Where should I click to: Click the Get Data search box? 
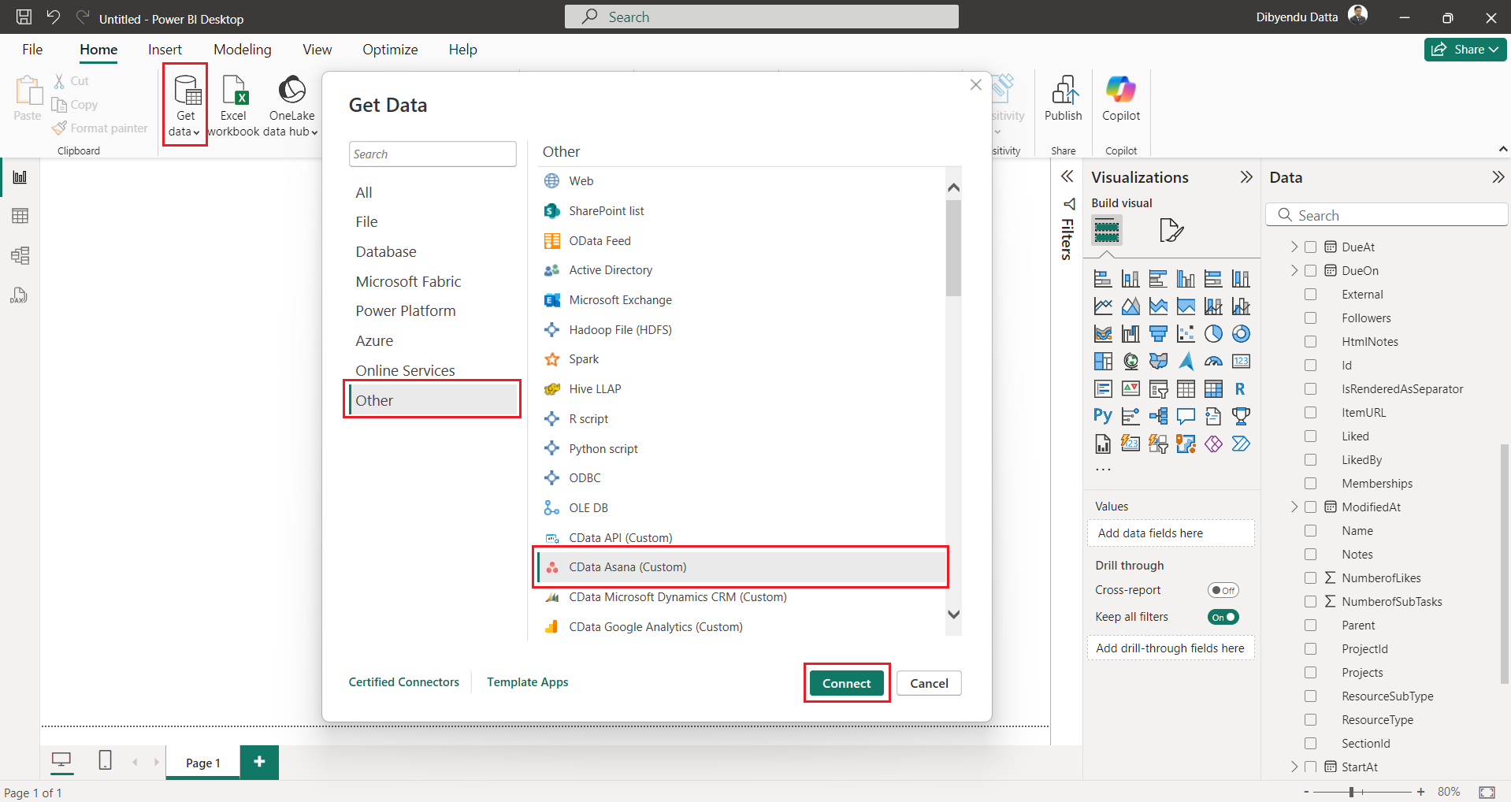coord(432,154)
